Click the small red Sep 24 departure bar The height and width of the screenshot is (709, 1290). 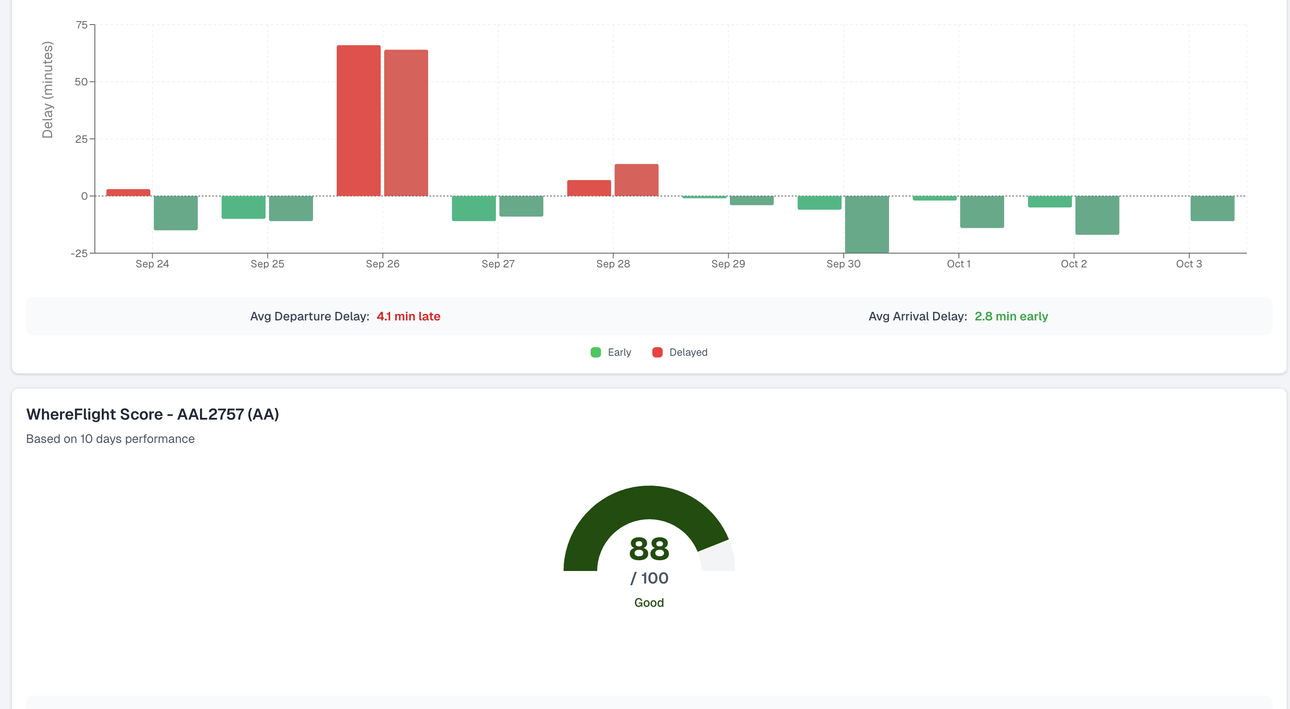click(x=128, y=192)
